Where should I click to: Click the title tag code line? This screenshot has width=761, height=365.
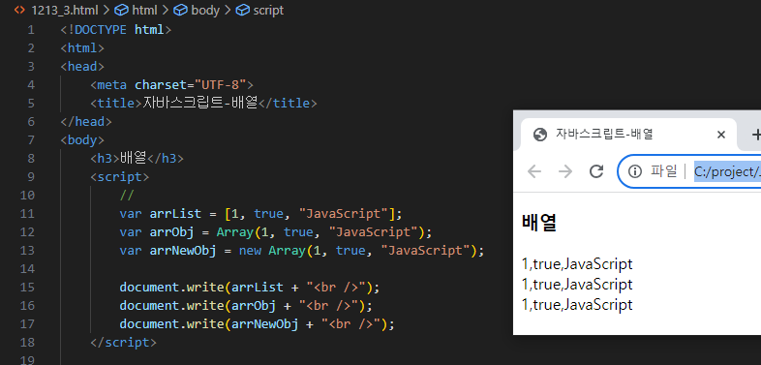(203, 104)
